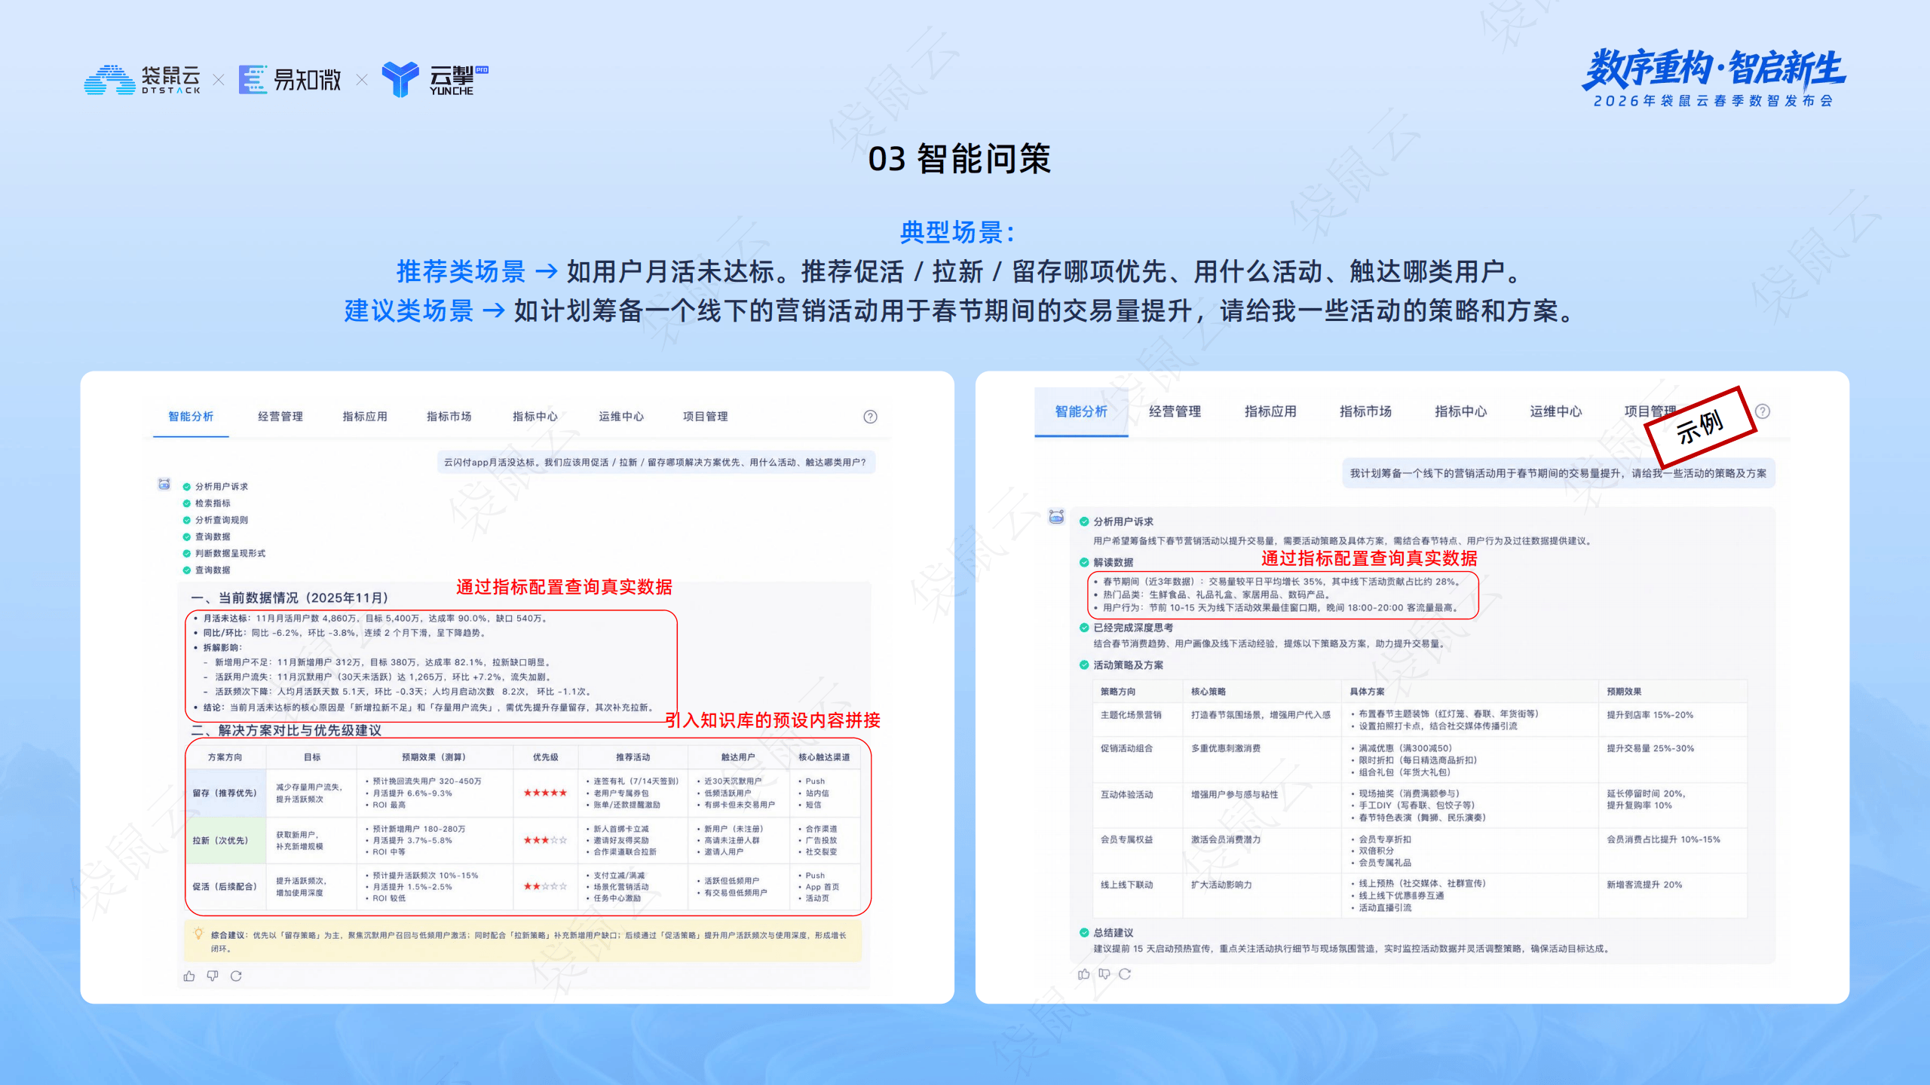
Task: Click regenerate icon in left panel
Action: pos(236,976)
